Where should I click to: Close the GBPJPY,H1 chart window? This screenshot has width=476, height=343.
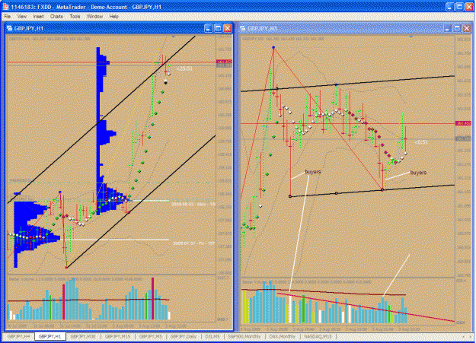click(x=228, y=28)
